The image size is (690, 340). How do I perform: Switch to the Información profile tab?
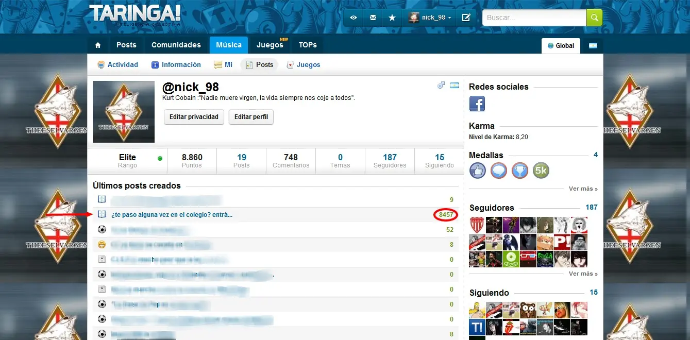[x=176, y=65]
